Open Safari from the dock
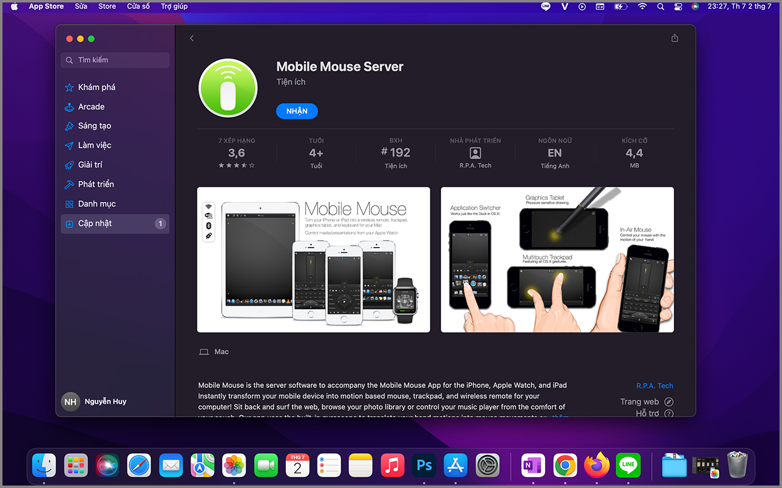 pos(139,465)
